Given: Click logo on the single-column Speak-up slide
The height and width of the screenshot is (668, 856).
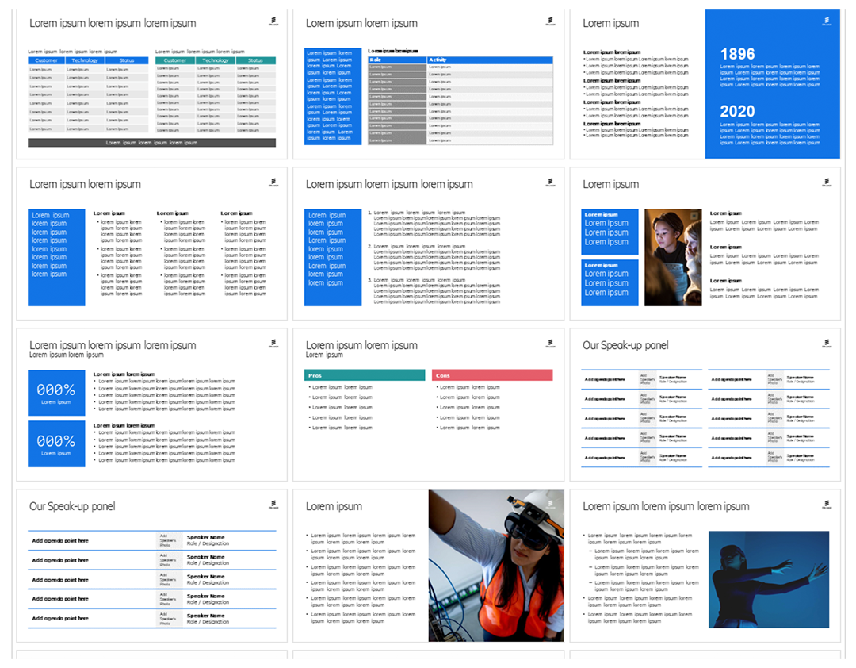Looking at the screenshot, I should point(273,505).
